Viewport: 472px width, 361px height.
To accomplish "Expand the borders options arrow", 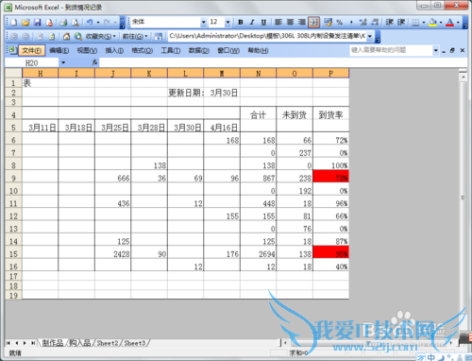I will (423, 22).
